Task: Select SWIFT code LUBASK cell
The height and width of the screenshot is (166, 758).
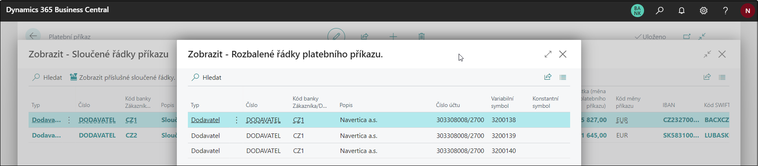Action: [x=717, y=135]
